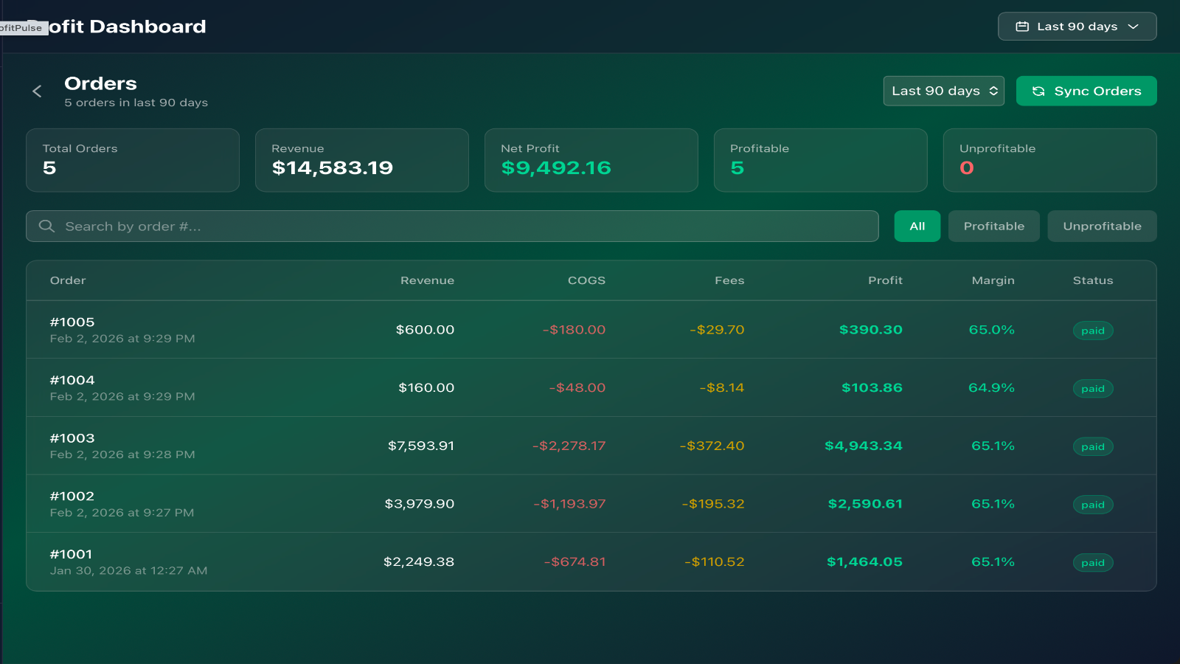1180x664 pixels.
Task: Click revenue value $7,593.91
Action: pyautogui.click(x=421, y=446)
